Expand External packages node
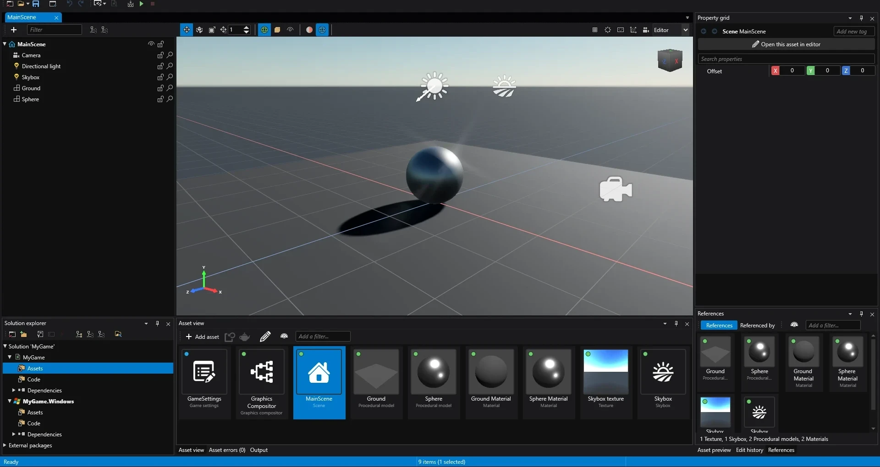Image resolution: width=880 pixels, height=467 pixels. tap(5, 445)
